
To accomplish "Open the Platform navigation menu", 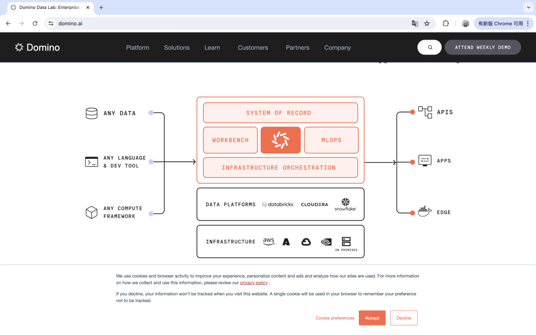I will [x=137, y=48].
